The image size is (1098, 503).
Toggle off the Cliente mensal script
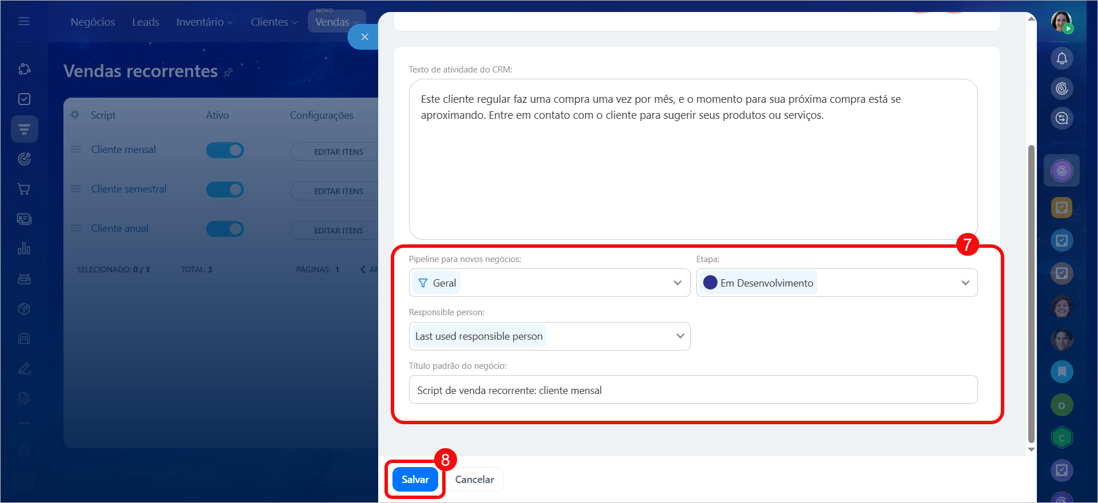click(x=225, y=150)
